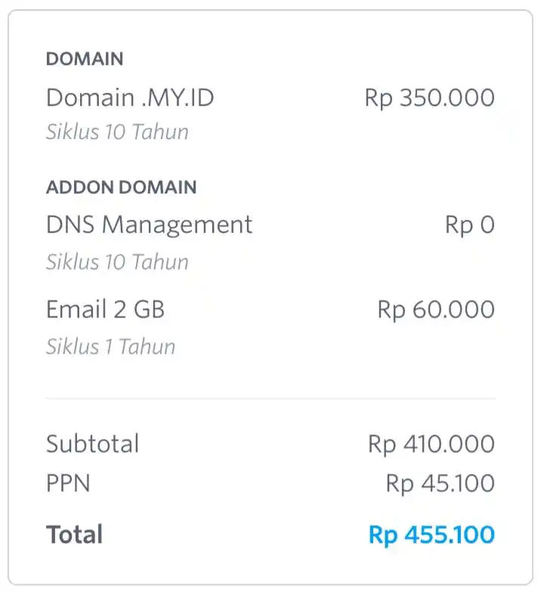
Task: Click the blue Rp 455.100 total
Action: (431, 535)
